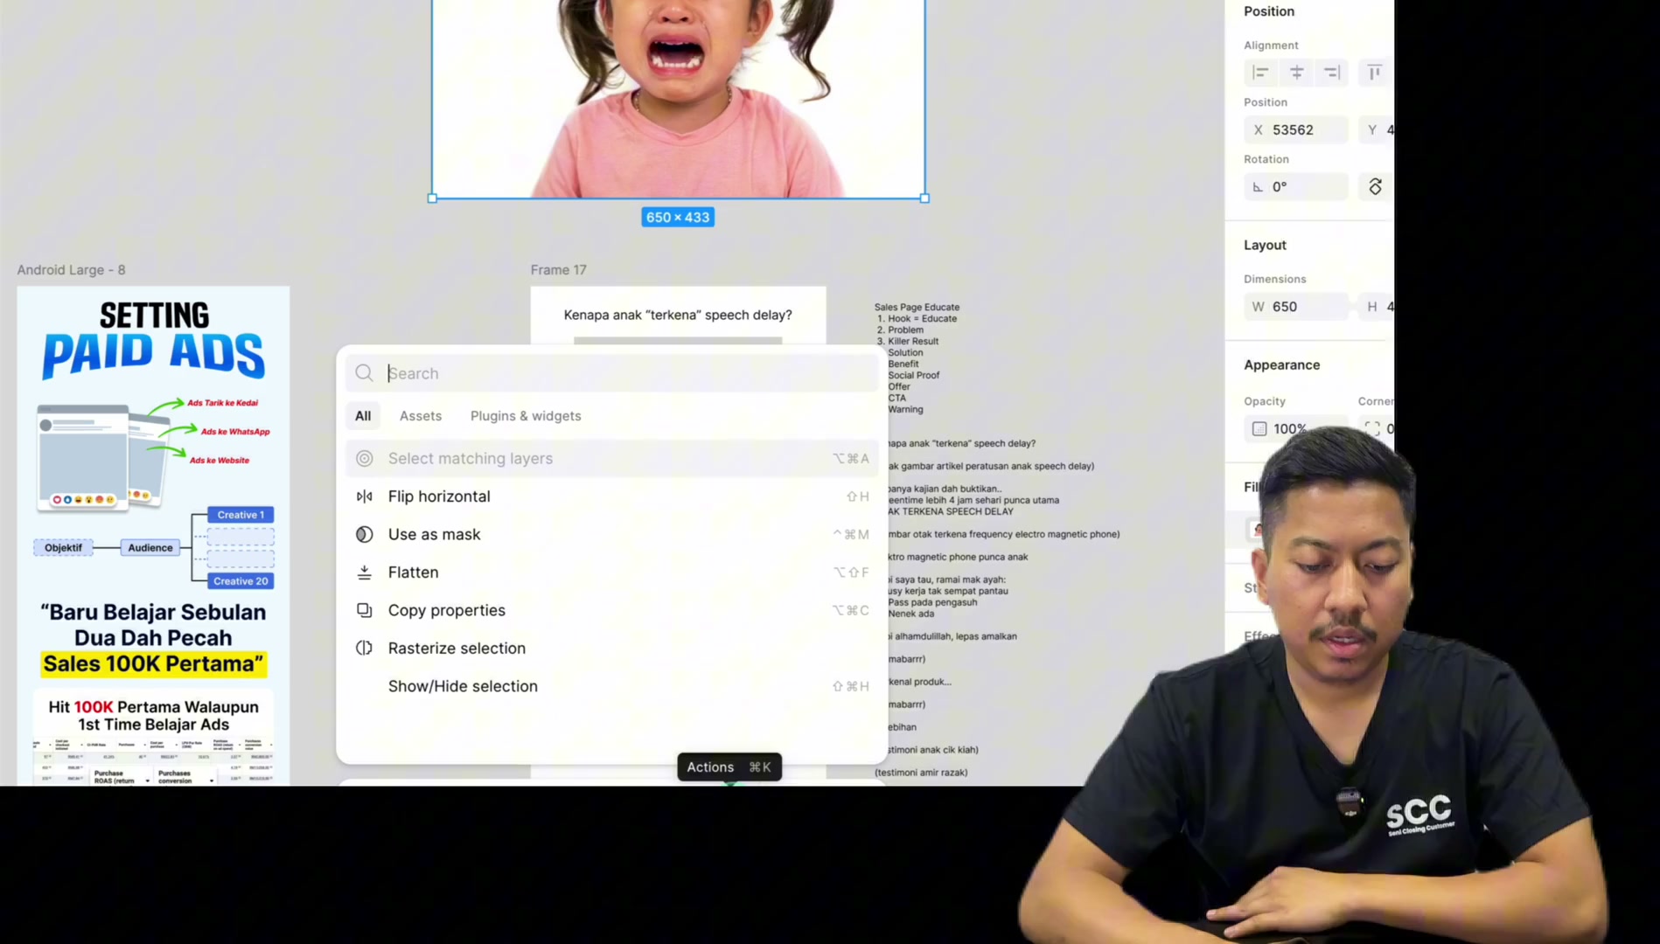Align selection horizontal centers

(x=1297, y=73)
